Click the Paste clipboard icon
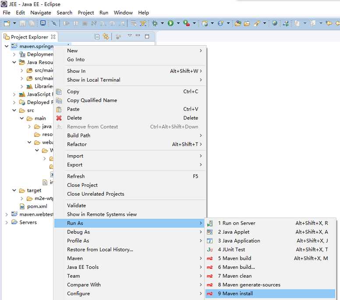The height and width of the screenshot is (300, 340). [59, 109]
